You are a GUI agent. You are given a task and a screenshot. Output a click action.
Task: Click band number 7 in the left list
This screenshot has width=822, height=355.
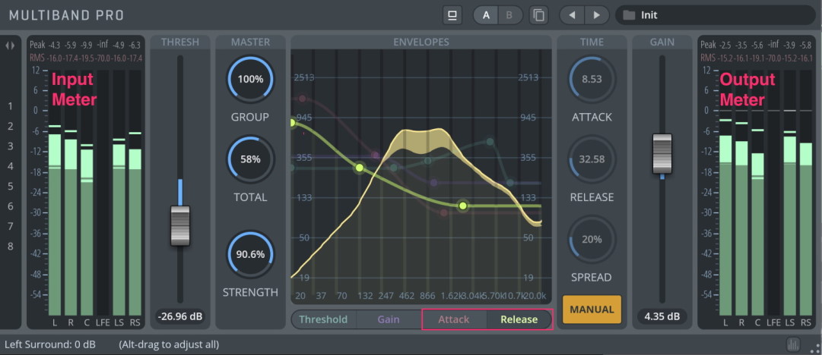tap(10, 226)
